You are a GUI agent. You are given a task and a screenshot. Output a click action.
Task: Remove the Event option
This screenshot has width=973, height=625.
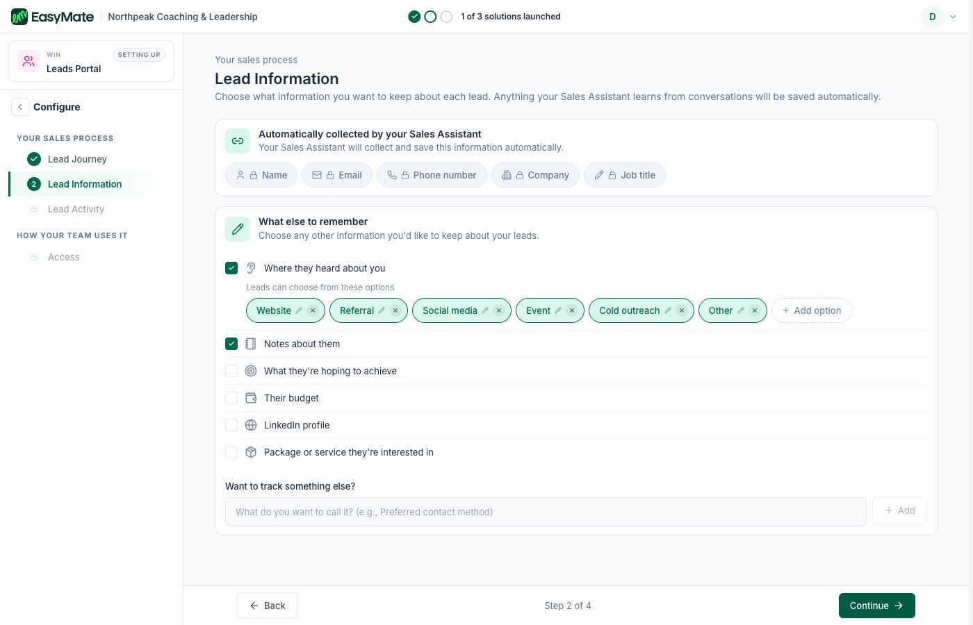[572, 310]
